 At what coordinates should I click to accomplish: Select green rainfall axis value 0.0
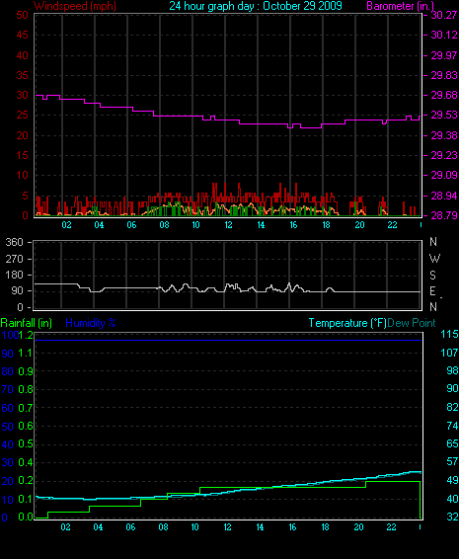(x=26, y=517)
